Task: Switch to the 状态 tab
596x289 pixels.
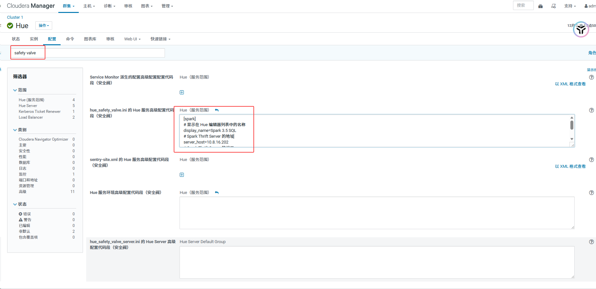Action: (x=16, y=39)
